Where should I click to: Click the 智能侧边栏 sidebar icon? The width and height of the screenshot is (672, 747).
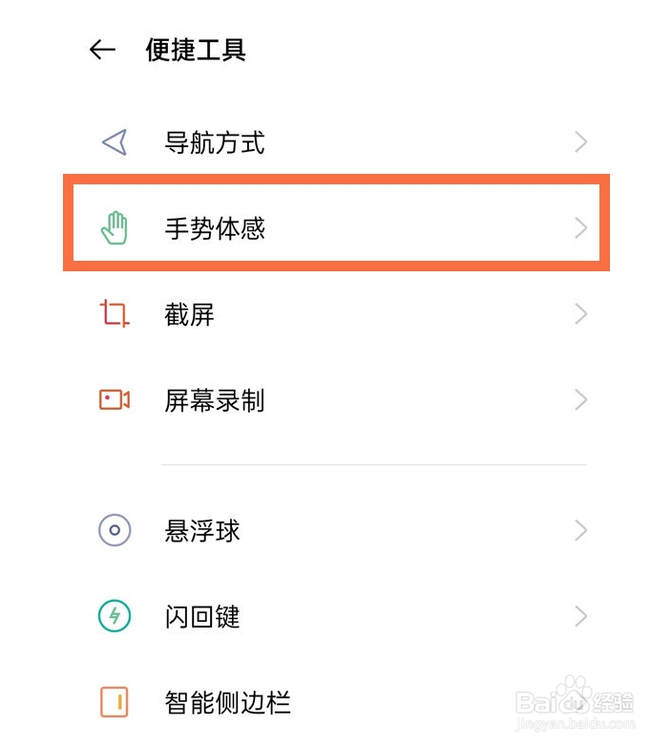[115, 702]
